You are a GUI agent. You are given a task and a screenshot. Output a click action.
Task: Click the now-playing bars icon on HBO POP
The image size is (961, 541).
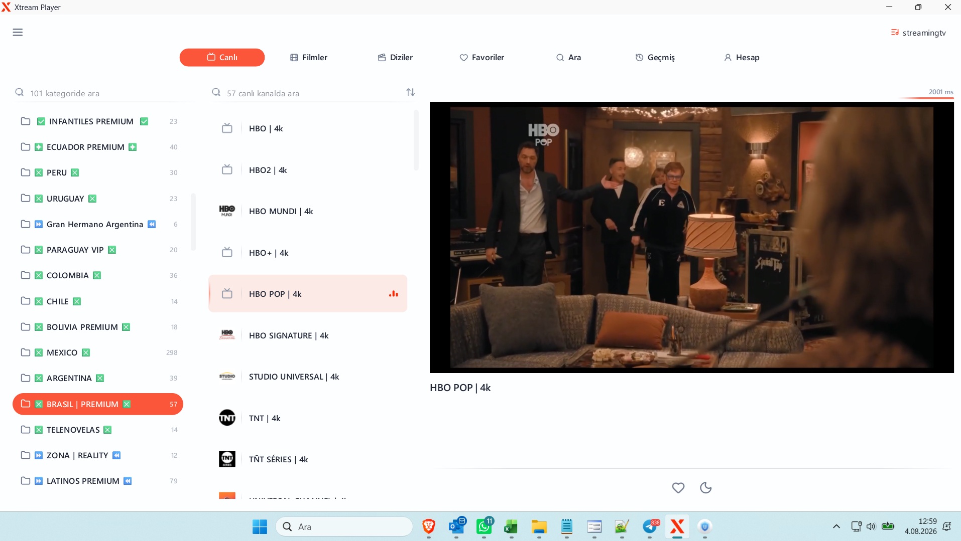coord(394,294)
